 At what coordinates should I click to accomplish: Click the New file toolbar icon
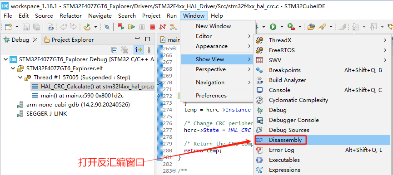click(x=8, y=27)
